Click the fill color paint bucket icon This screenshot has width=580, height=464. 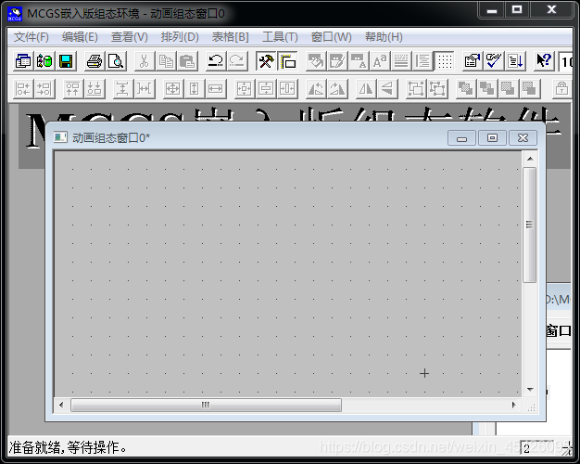coord(316,61)
